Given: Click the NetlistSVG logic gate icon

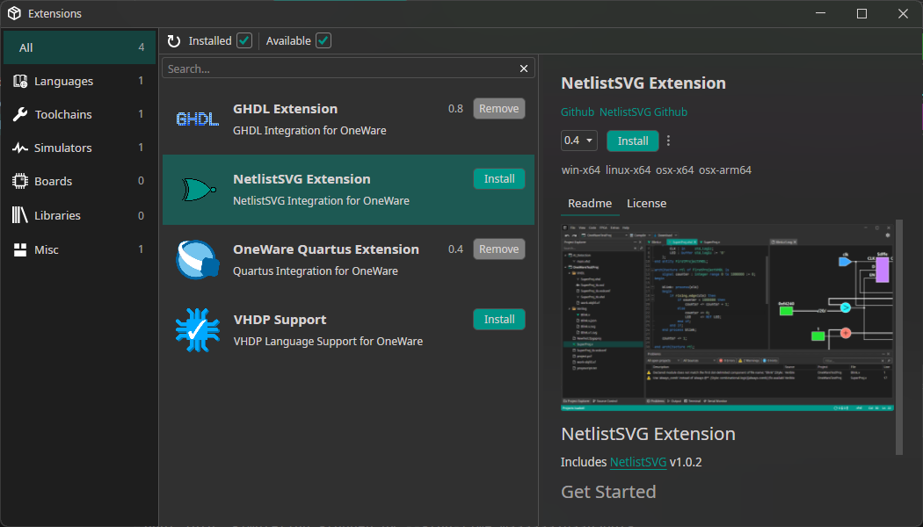Looking at the screenshot, I should point(197,190).
